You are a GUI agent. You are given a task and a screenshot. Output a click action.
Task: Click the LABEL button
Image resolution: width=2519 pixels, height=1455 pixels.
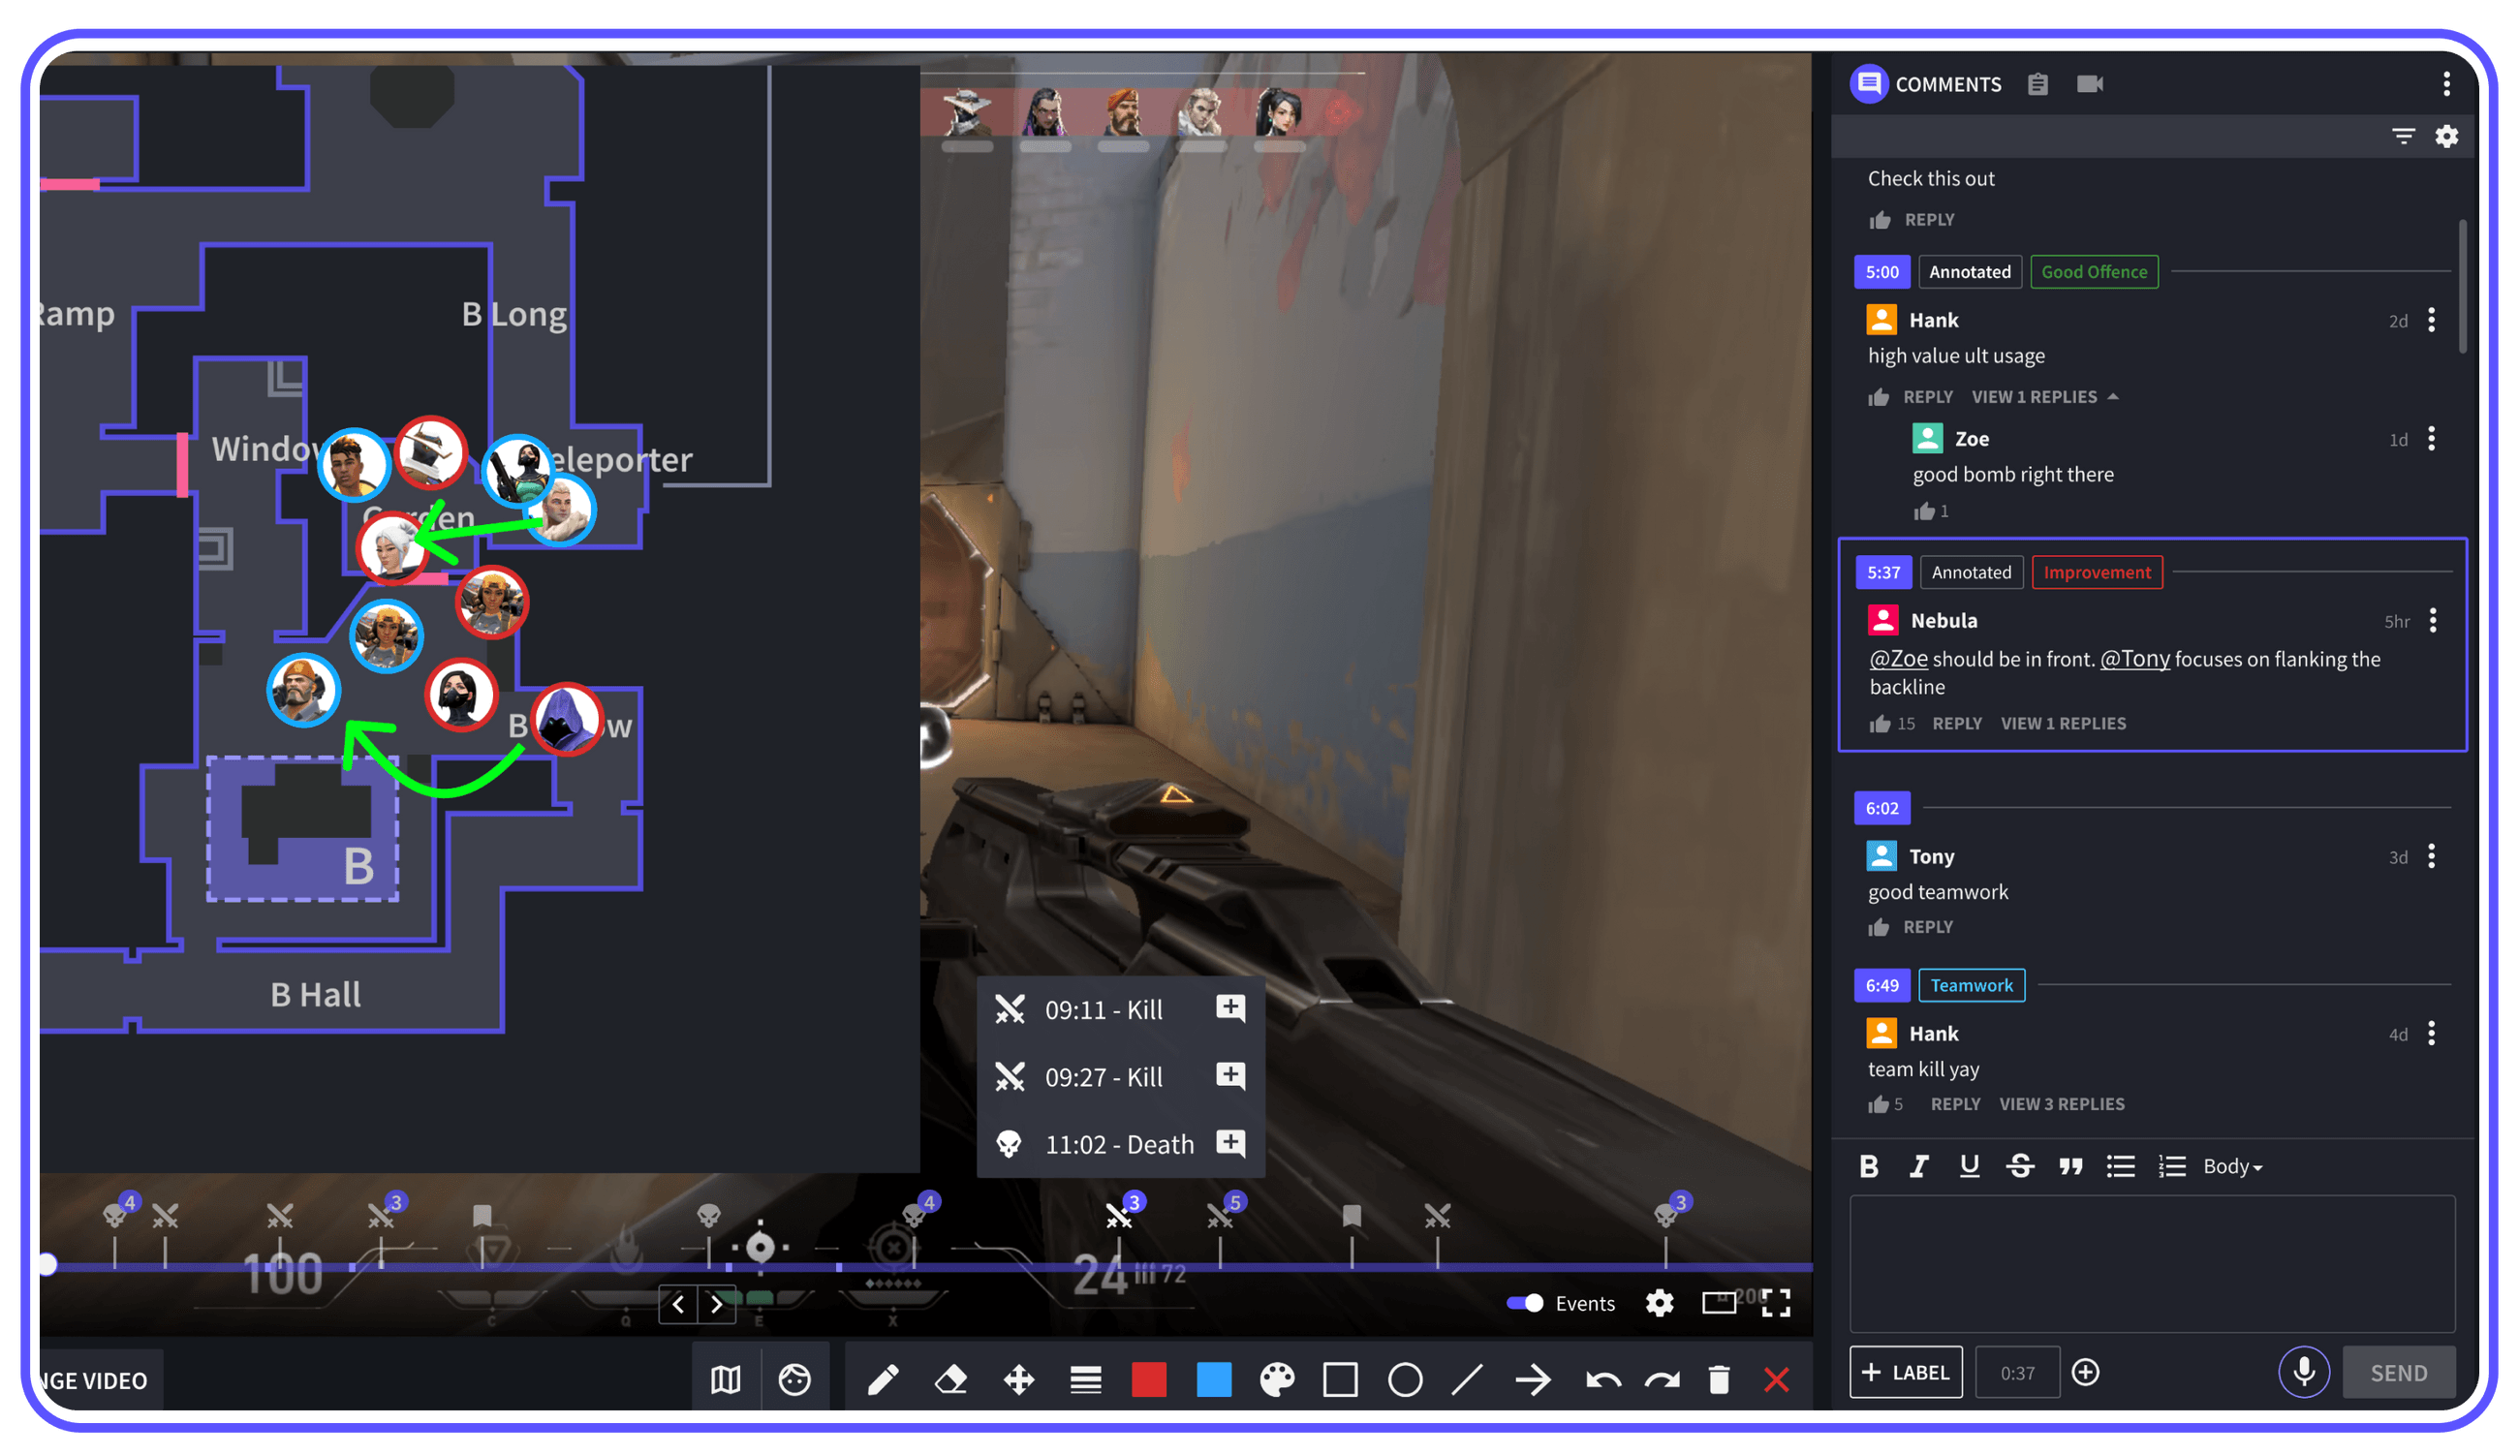tap(1906, 1372)
